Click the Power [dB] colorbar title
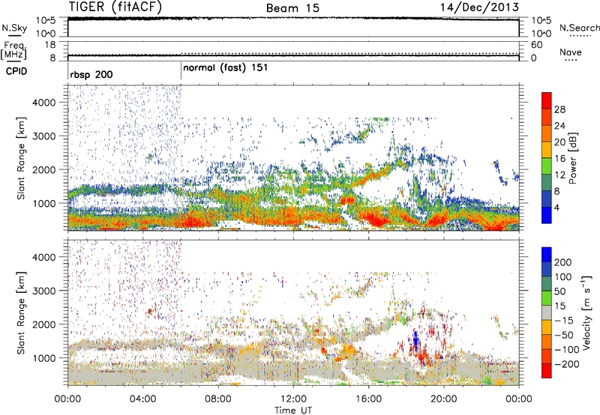This screenshot has width=600, height=415. (x=572, y=158)
